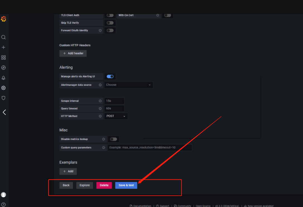
Task: Enable Skip TLS Verify switch
Action: pyautogui.click(x=110, y=23)
